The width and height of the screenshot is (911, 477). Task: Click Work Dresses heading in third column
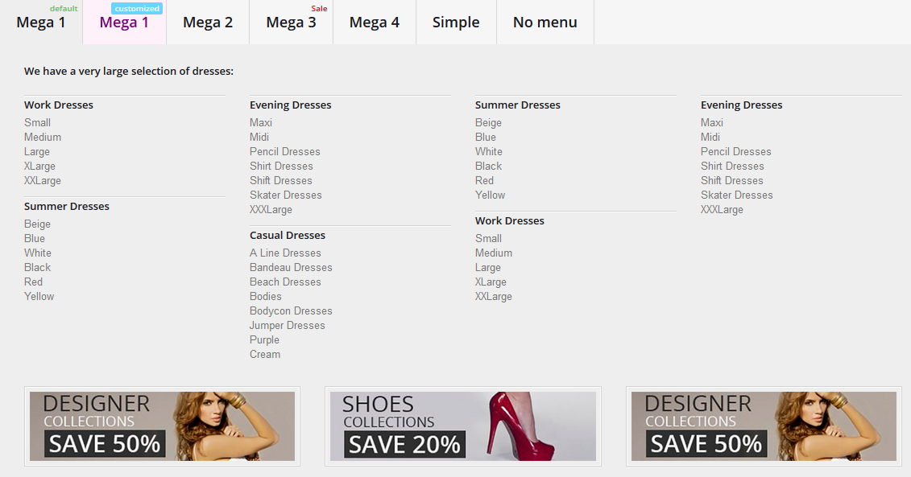510,221
